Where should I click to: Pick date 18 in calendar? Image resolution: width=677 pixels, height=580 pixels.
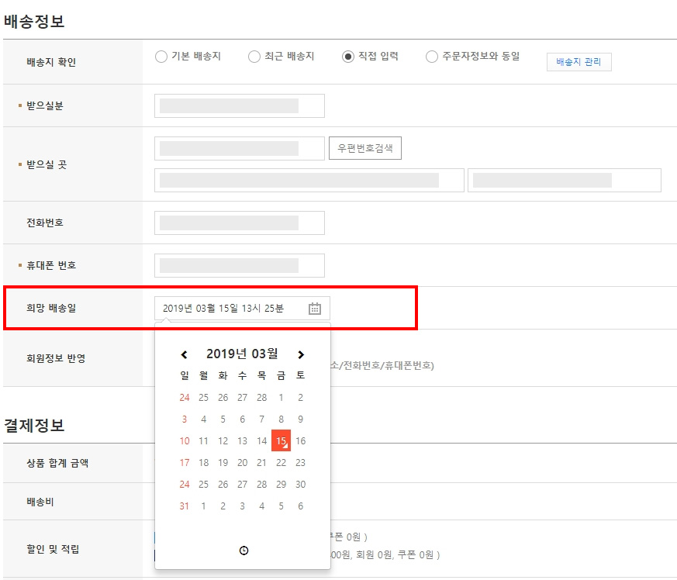click(x=203, y=463)
